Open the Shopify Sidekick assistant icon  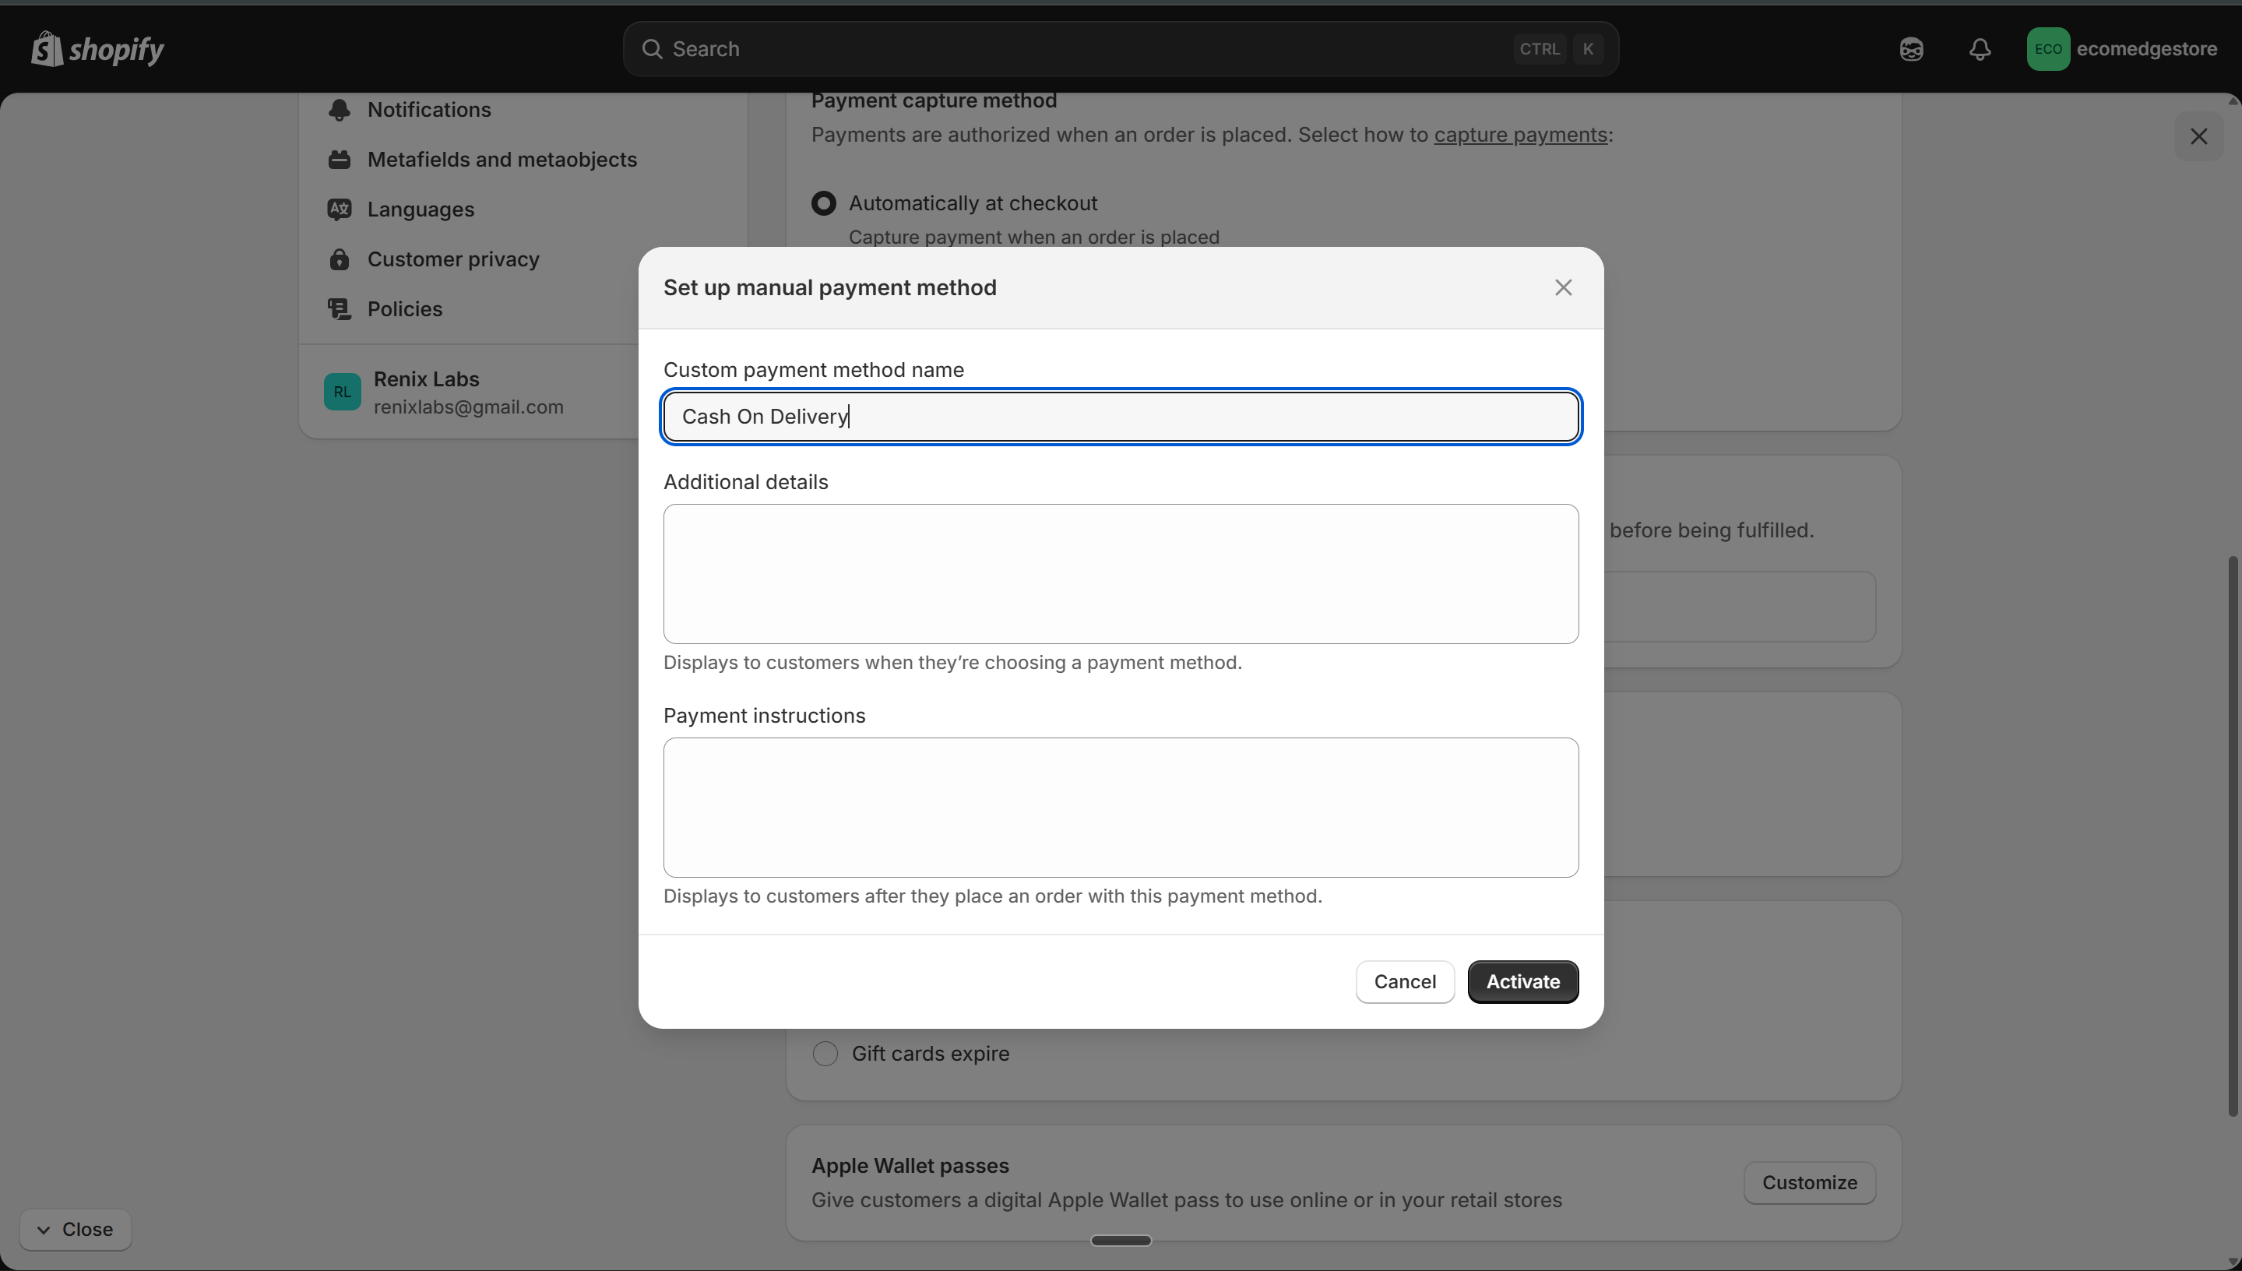pyautogui.click(x=1910, y=49)
